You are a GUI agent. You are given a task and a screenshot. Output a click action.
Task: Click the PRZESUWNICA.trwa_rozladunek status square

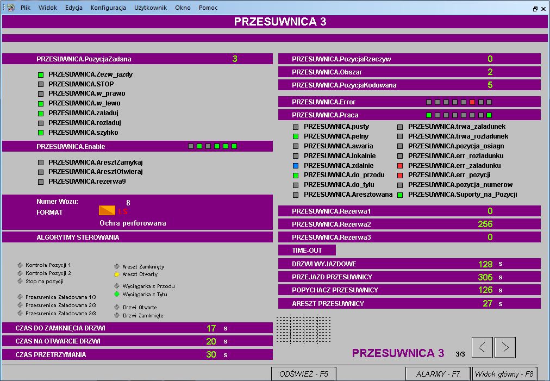(x=400, y=136)
